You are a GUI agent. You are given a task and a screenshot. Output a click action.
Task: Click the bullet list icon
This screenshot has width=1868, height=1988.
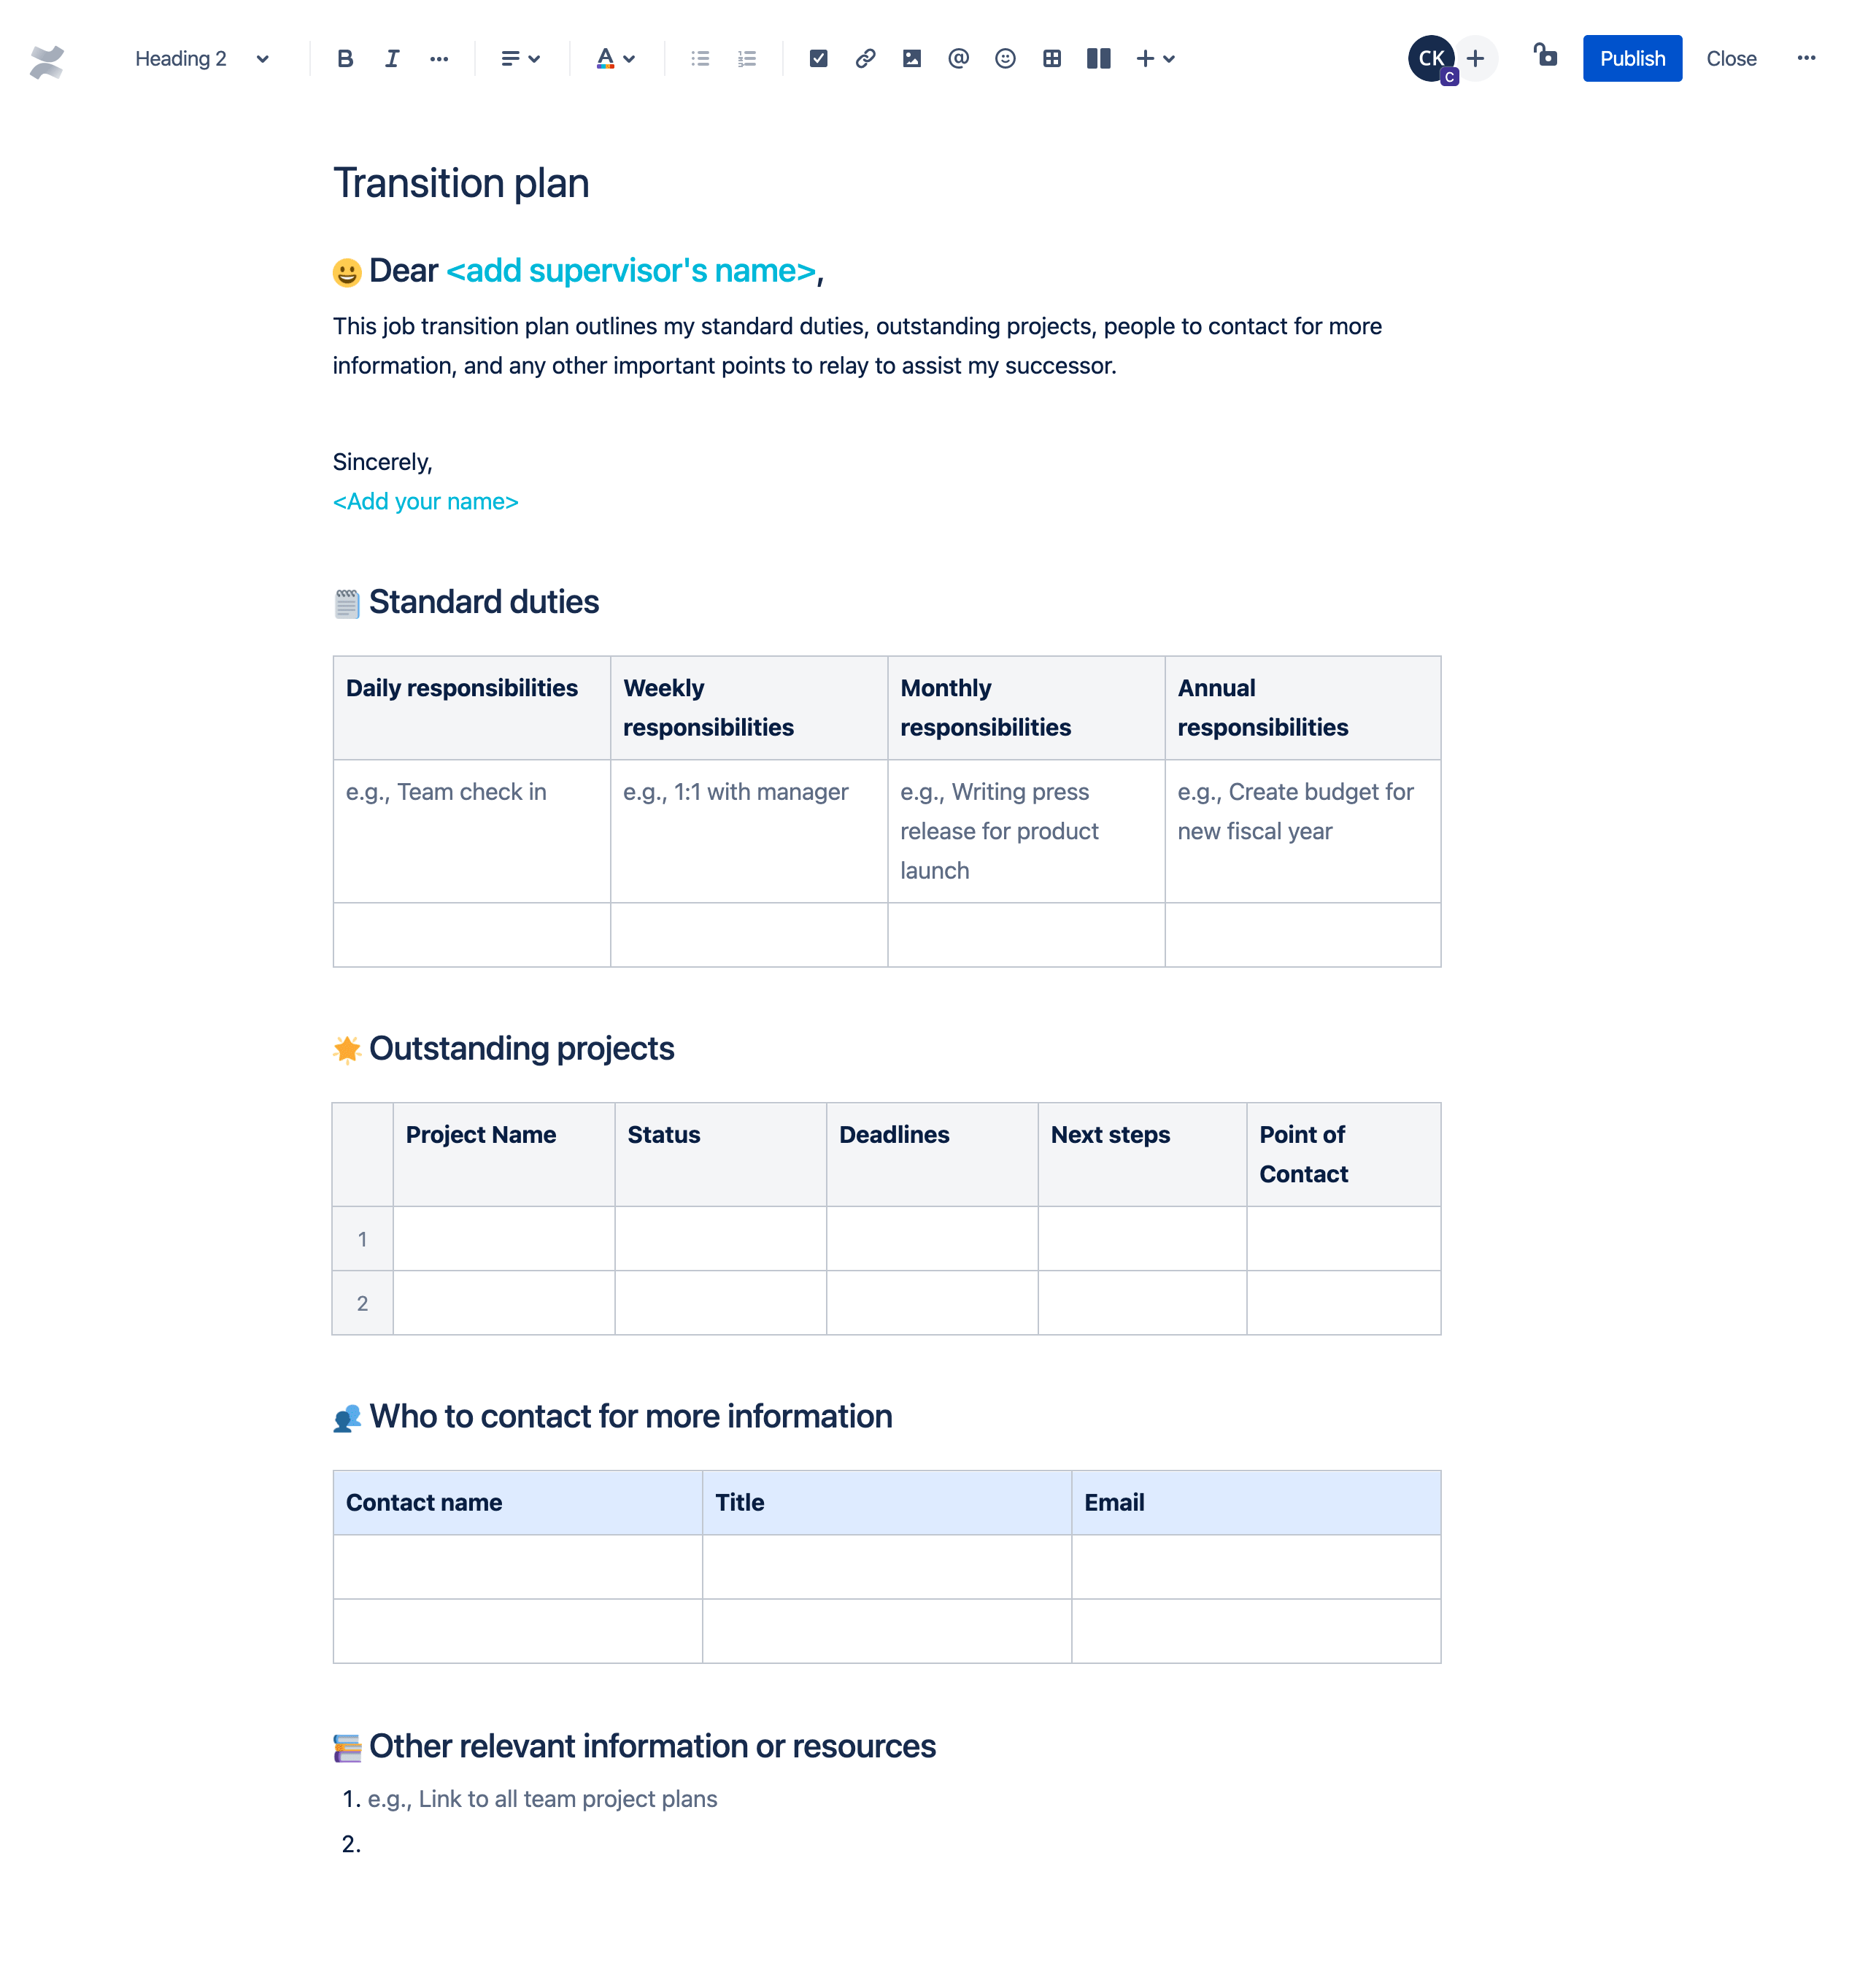pos(700,58)
